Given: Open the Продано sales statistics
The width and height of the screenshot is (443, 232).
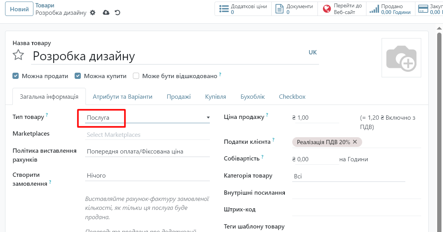Looking at the screenshot, I should (x=390, y=9).
